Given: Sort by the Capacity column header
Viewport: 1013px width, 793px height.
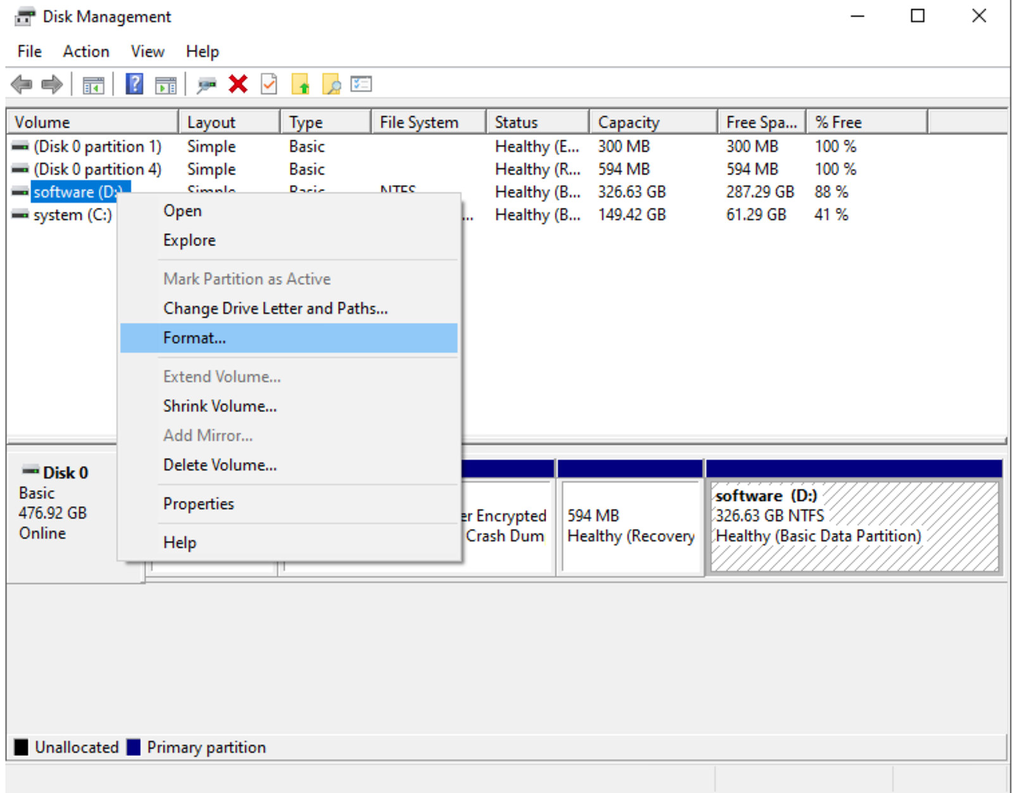Looking at the screenshot, I should 653,122.
